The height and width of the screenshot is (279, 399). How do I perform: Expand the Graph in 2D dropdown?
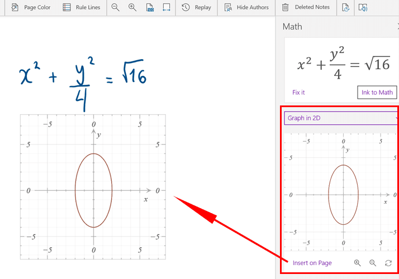click(342, 118)
